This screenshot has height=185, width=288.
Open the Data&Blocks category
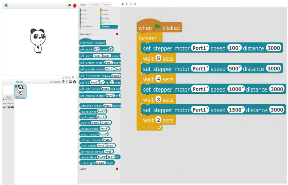(87, 27)
